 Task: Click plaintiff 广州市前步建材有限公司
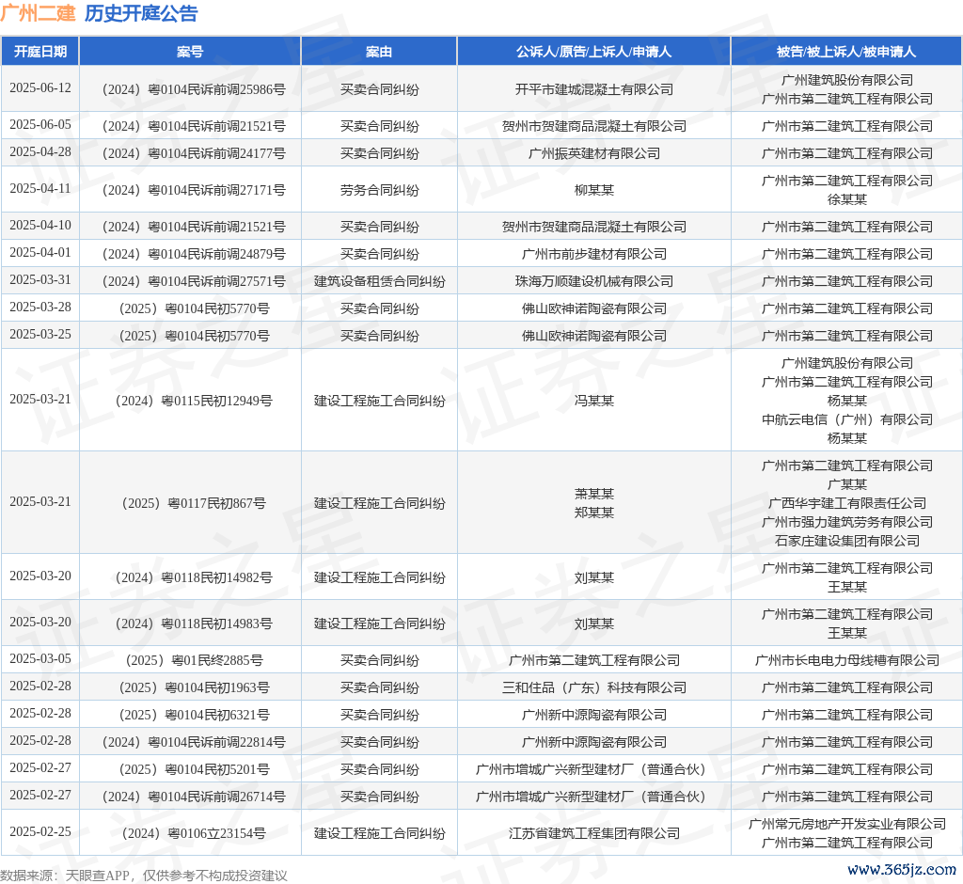(x=594, y=254)
